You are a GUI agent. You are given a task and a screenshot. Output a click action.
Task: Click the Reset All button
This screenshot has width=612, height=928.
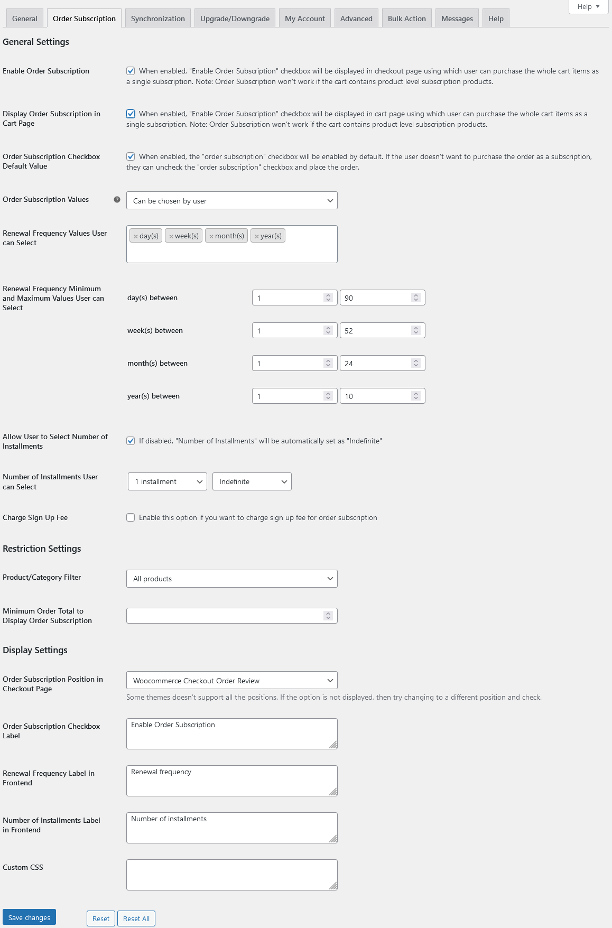136,918
